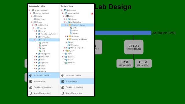Click the Proxy2 box on the slide

coord(143,64)
